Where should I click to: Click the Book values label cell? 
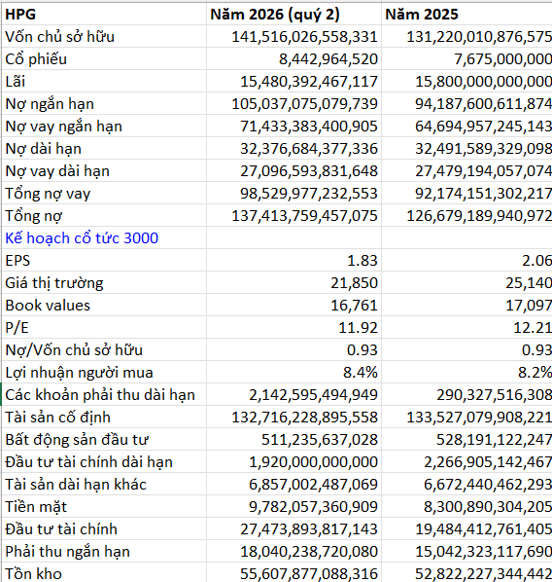(x=104, y=305)
